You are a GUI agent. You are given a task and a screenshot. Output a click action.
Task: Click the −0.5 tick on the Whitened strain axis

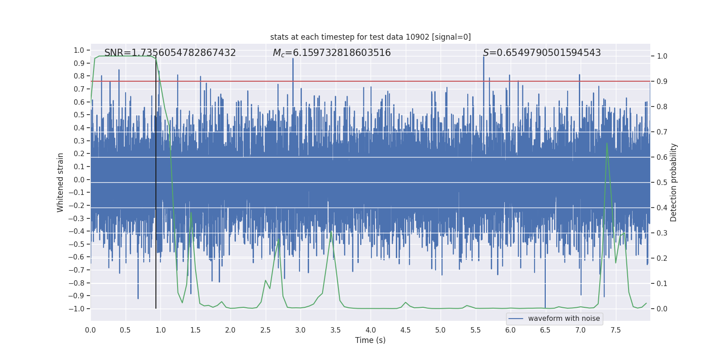click(x=76, y=244)
